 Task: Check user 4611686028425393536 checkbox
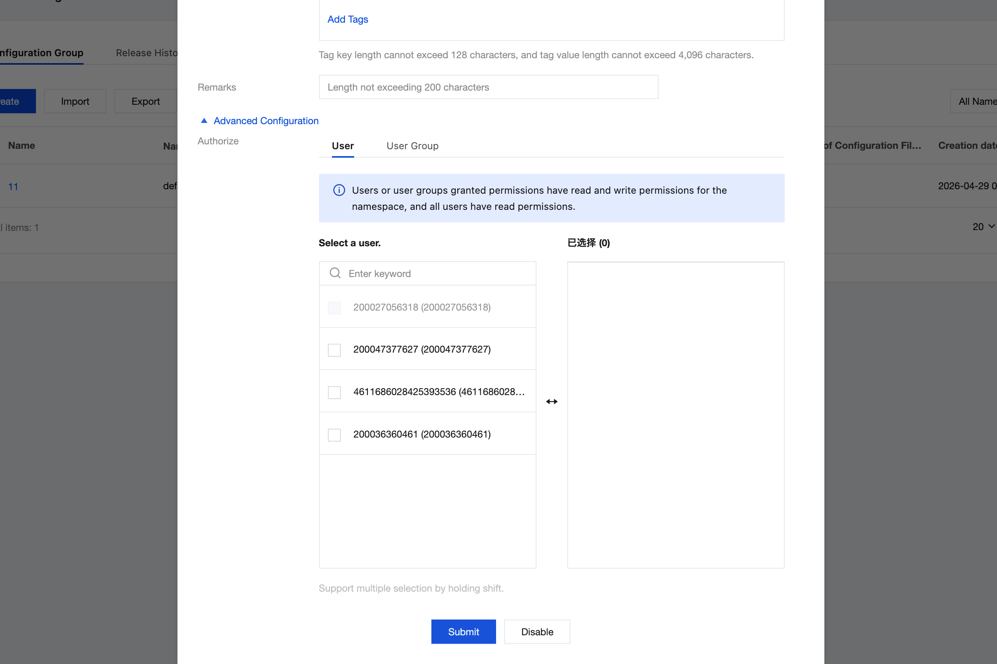(334, 392)
